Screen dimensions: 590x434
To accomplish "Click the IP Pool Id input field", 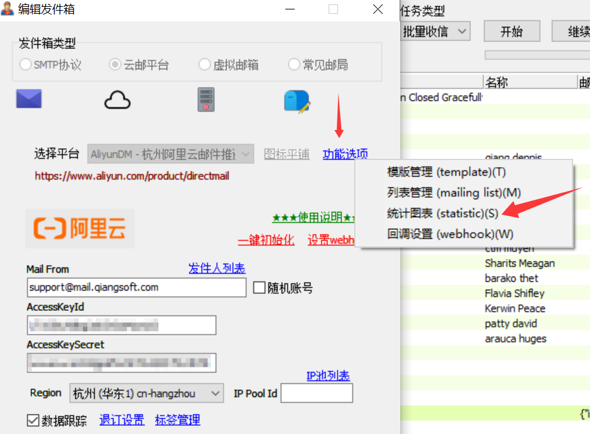I will tap(317, 394).
